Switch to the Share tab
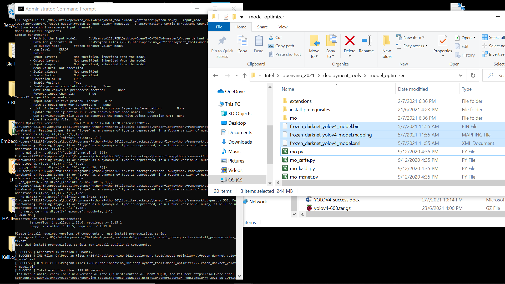This screenshot has width=505, height=284. tap(262, 27)
